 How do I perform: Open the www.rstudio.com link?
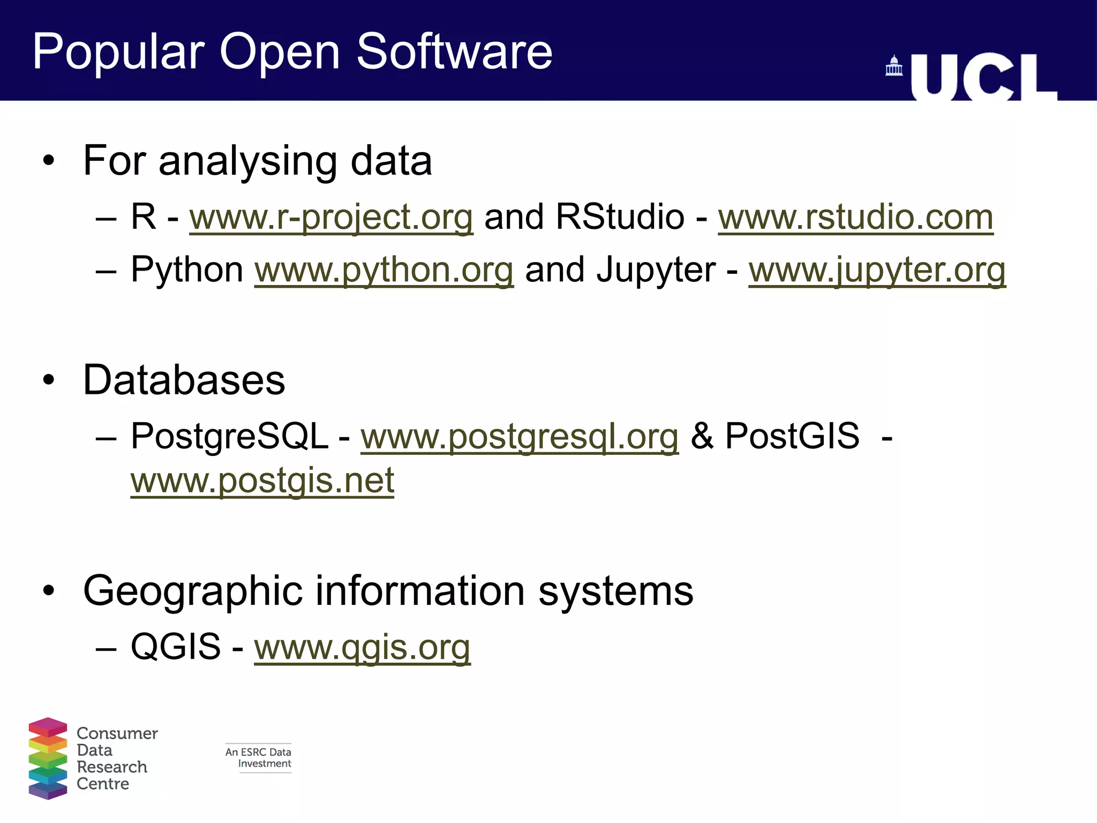coord(855,216)
